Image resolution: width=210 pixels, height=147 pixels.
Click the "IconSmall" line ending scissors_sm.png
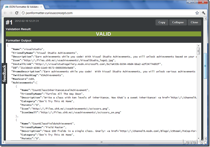coord(70,113)
